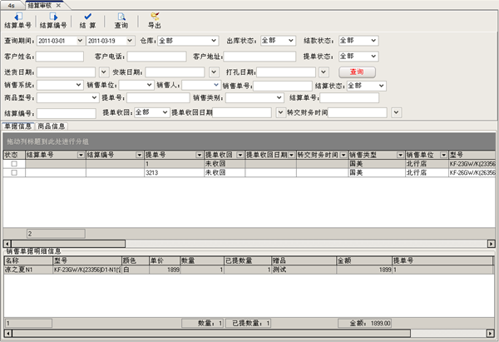The height and width of the screenshot is (342, 499).
Task: Tick the status checkbox for row 提单号 1
Action: coord(12,165)
